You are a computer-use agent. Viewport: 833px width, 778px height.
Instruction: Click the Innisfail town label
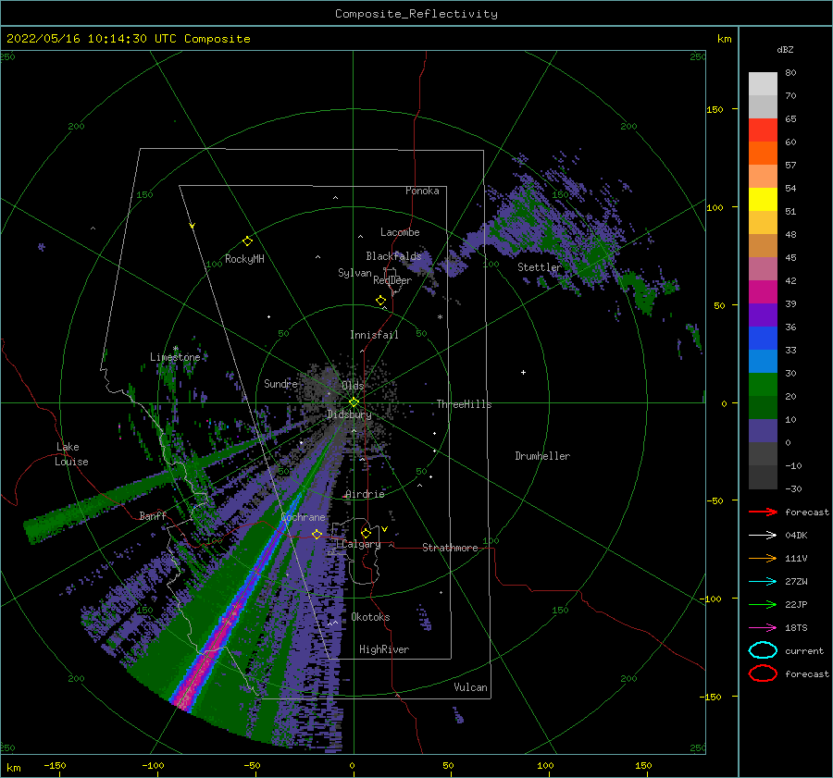374,335
